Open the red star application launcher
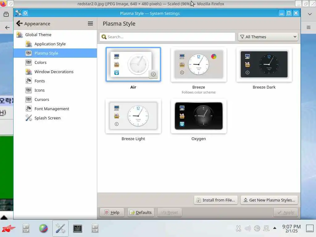Screen dimensions: 316x237 (8, 228)
